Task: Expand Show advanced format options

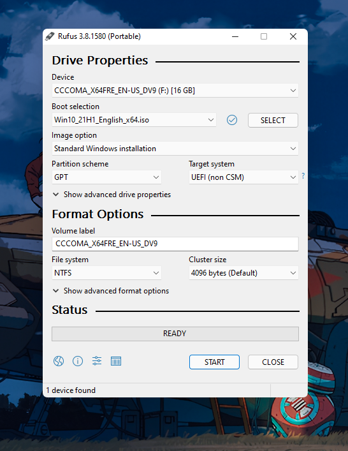Action: (x=111, y=291)
